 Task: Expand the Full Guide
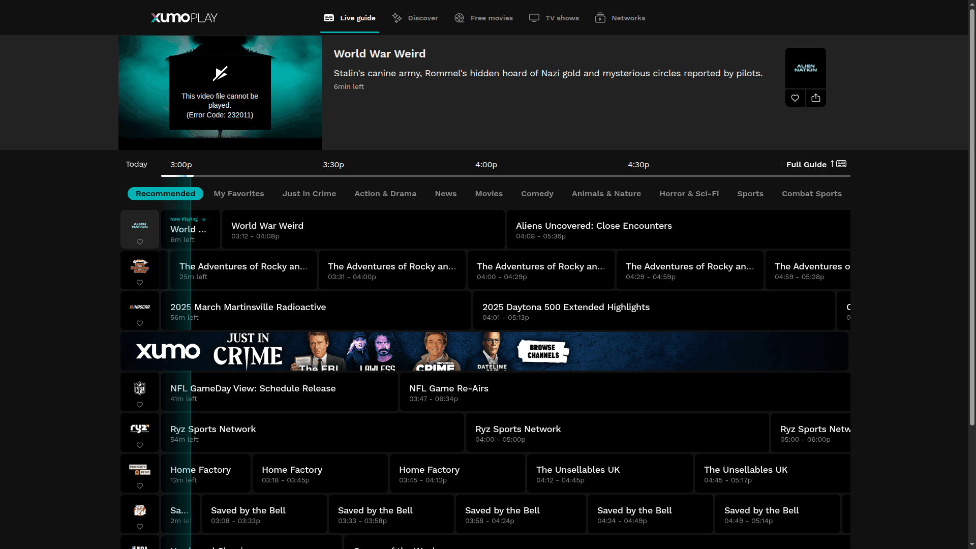point(816,164)
